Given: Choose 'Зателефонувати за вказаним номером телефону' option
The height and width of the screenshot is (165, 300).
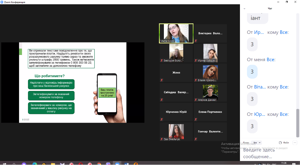Looking at the screenshot, I should tap(51, 96).
